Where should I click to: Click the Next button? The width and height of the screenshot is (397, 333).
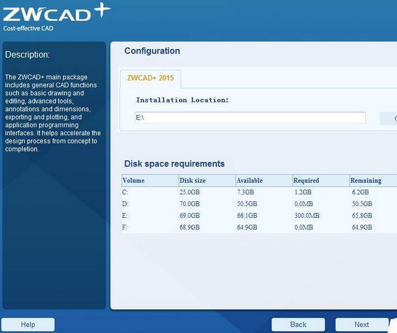pos(362,325)
